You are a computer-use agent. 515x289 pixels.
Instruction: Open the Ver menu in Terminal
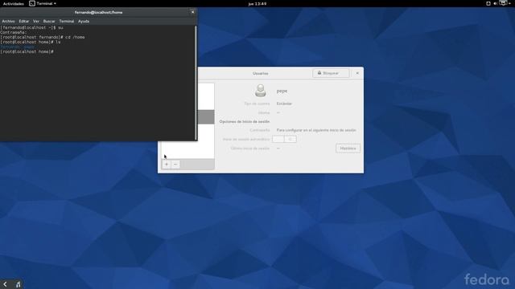click(35, 21)
